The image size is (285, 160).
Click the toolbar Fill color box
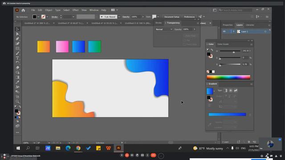coord(16,111)
